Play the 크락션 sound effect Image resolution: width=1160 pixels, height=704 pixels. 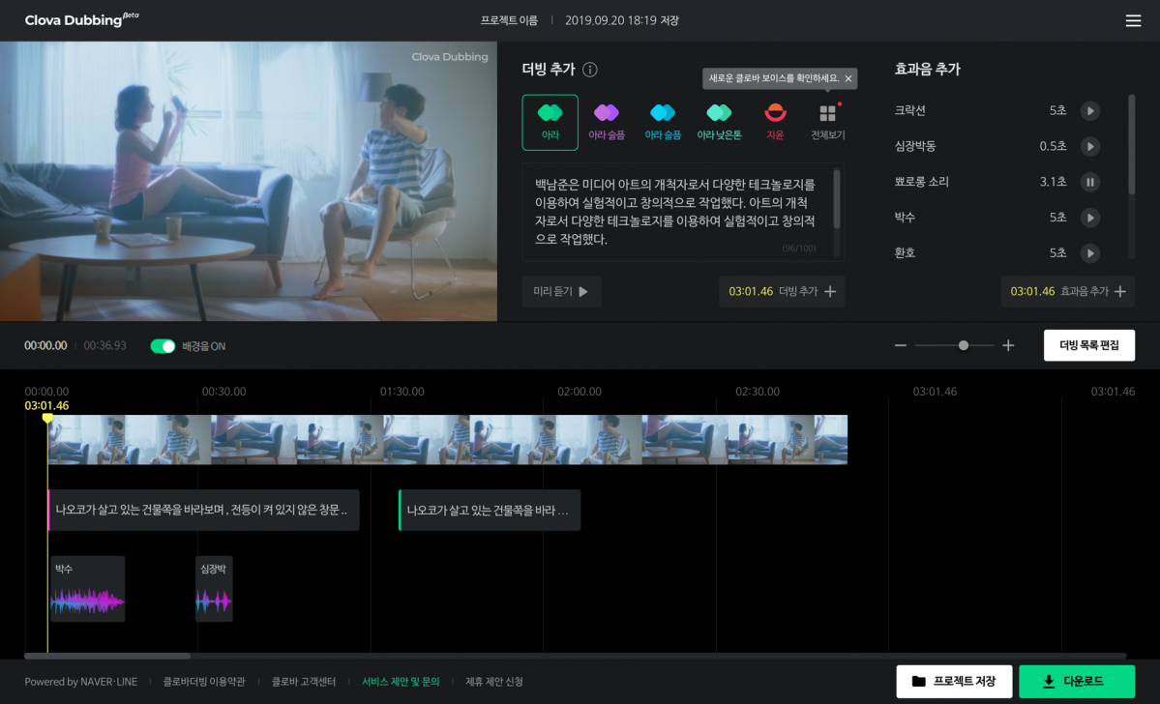click(x=1089, y=111)
